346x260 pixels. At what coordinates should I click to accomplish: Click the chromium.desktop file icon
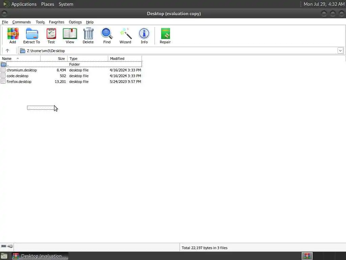3,70
